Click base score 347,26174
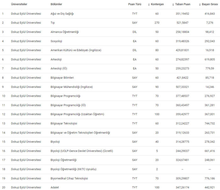This screenshot has height=190, width=220. click(x=182, y=187)
